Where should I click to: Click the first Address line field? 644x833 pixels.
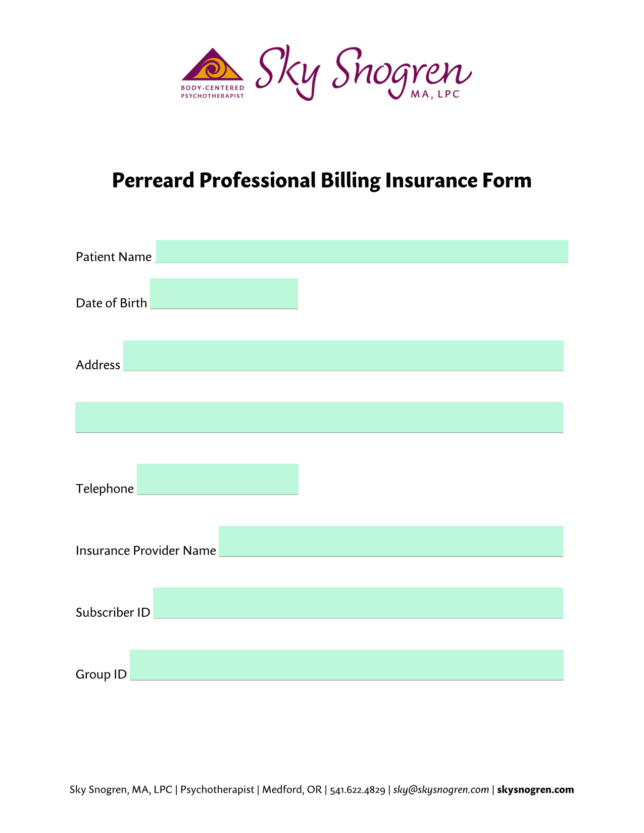point(343,356)
